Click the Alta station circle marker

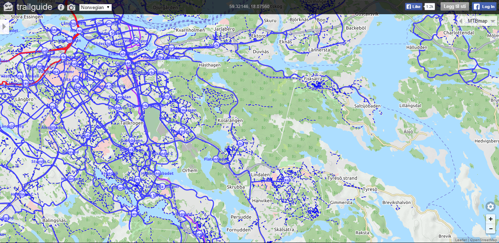pos(240,144)
